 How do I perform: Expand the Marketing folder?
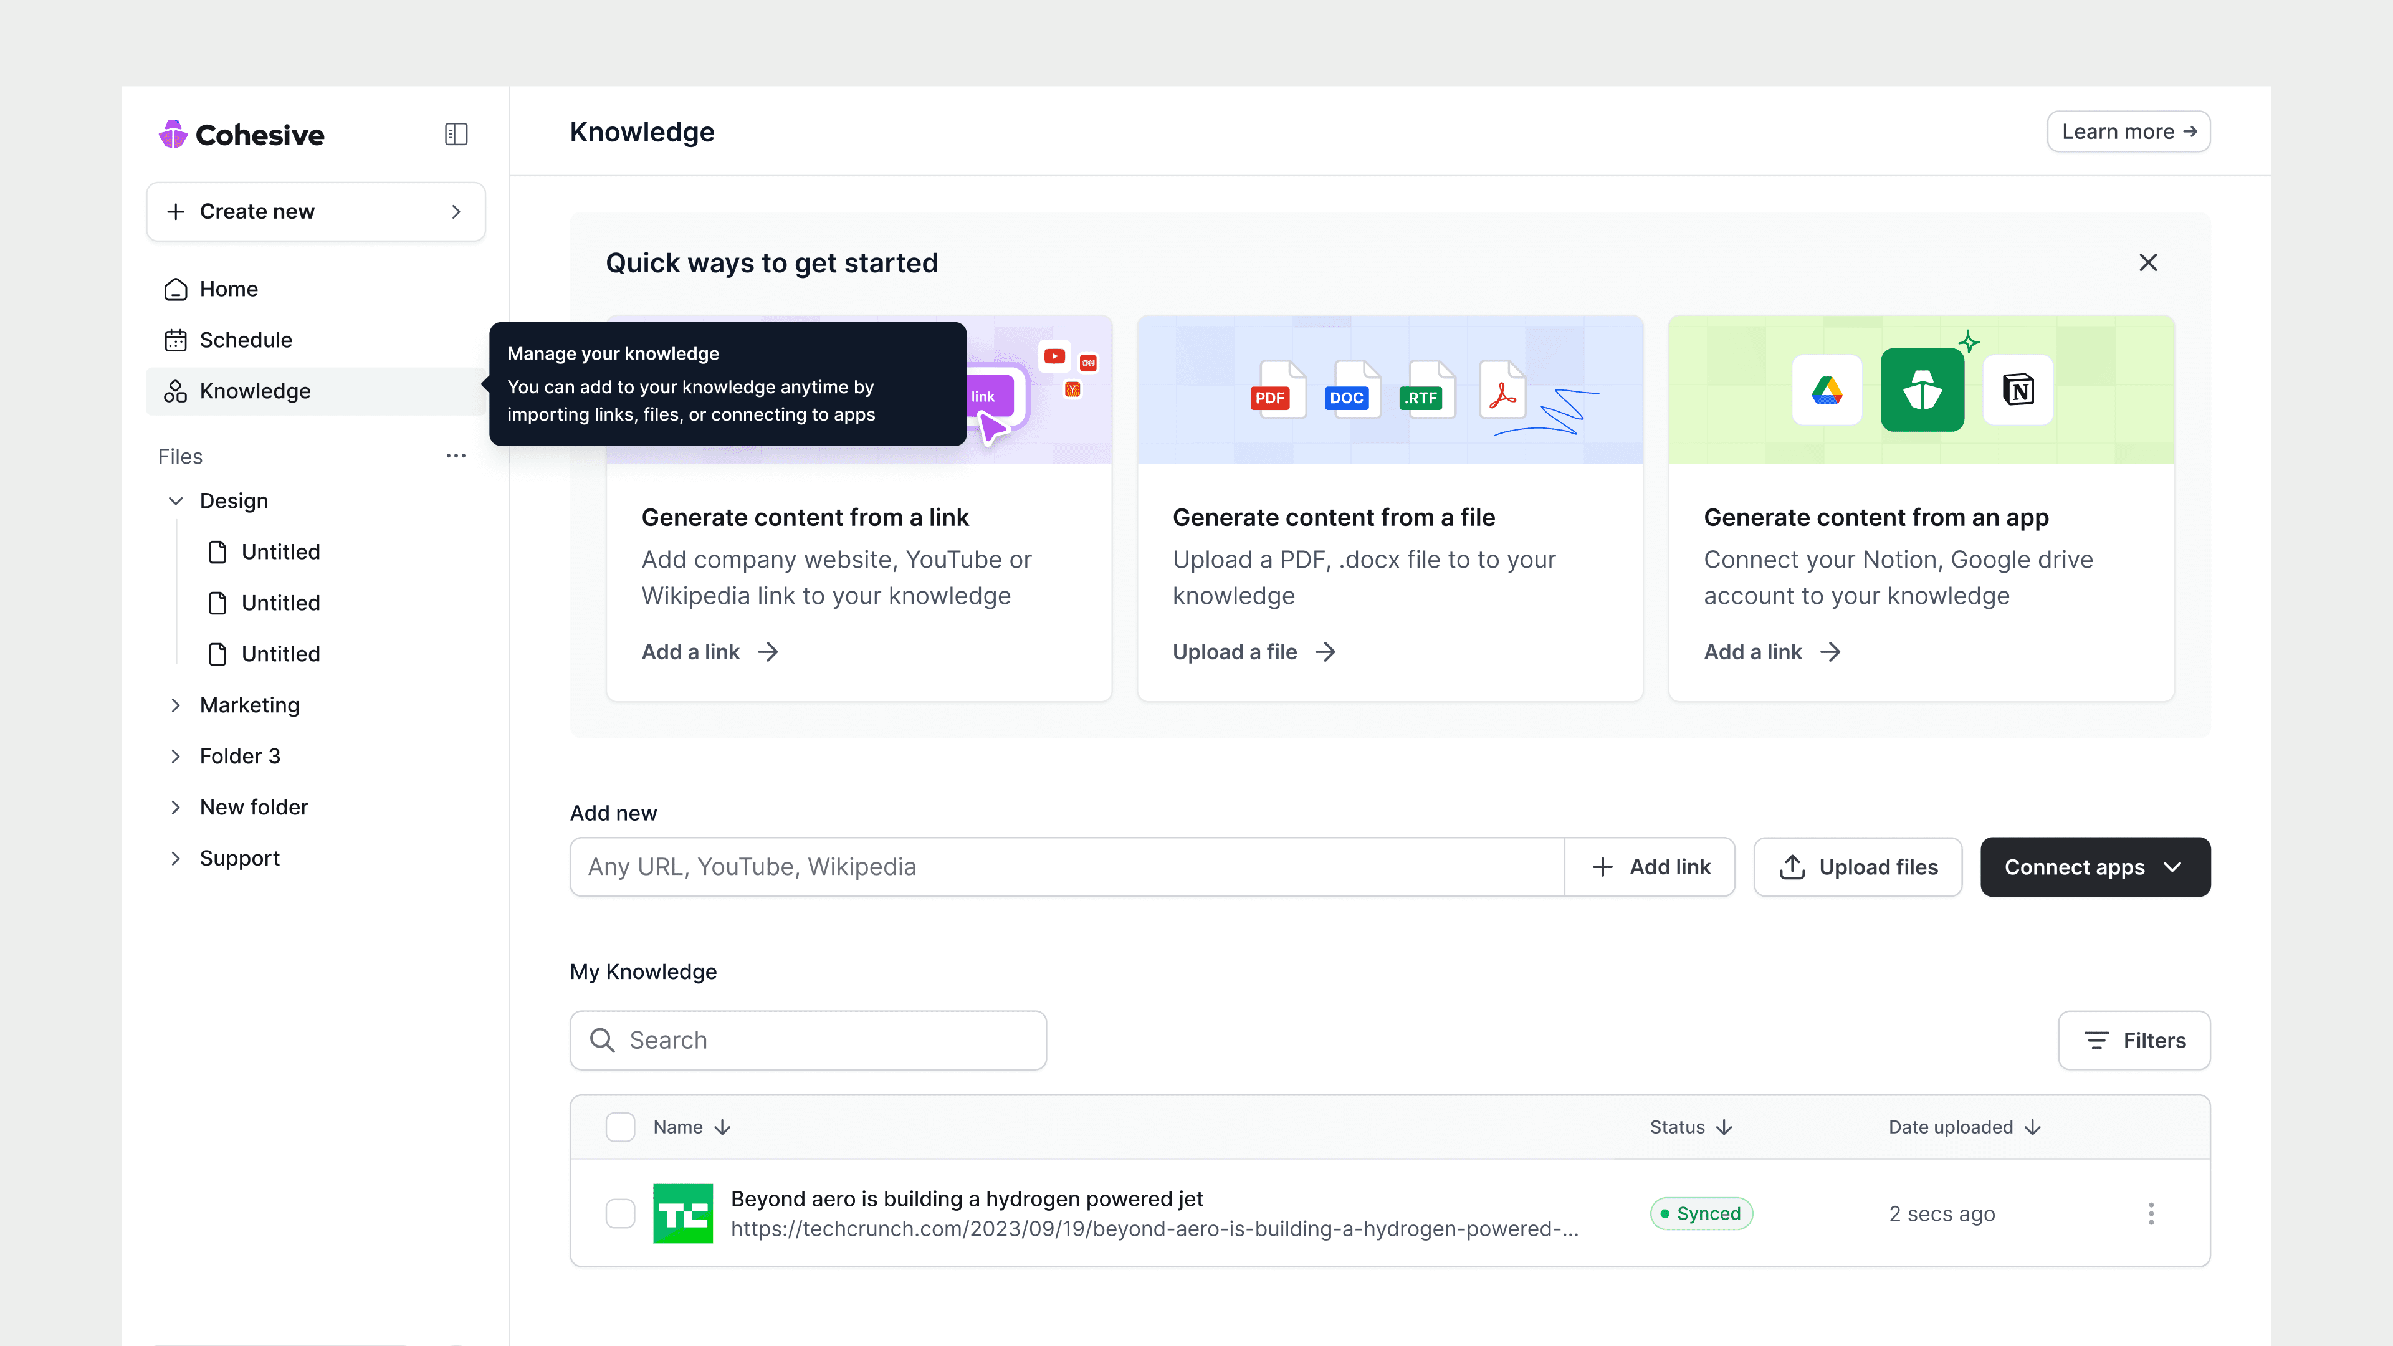point(176,705)
